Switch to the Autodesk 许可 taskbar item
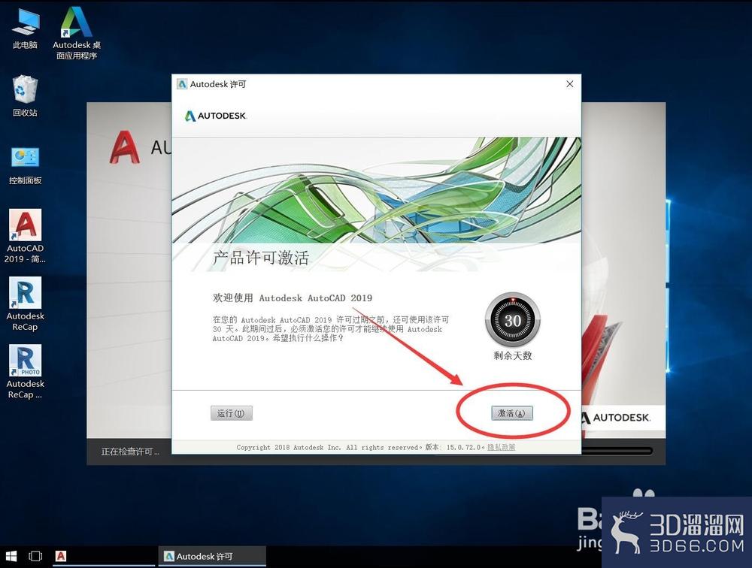Screen dimensions: 752x568 click(x=212, y=556)
